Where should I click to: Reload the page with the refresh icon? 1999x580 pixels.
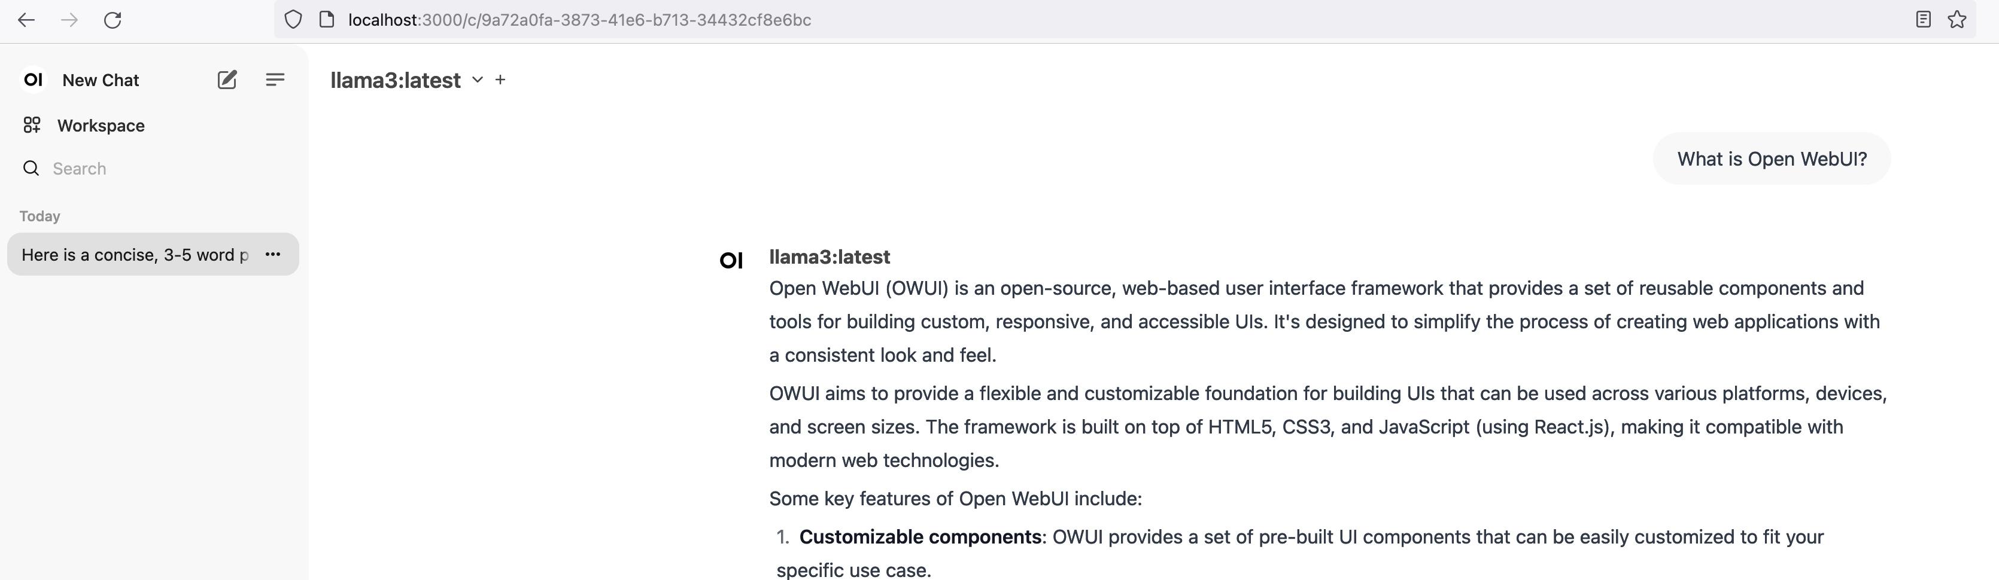click(113, 20)
